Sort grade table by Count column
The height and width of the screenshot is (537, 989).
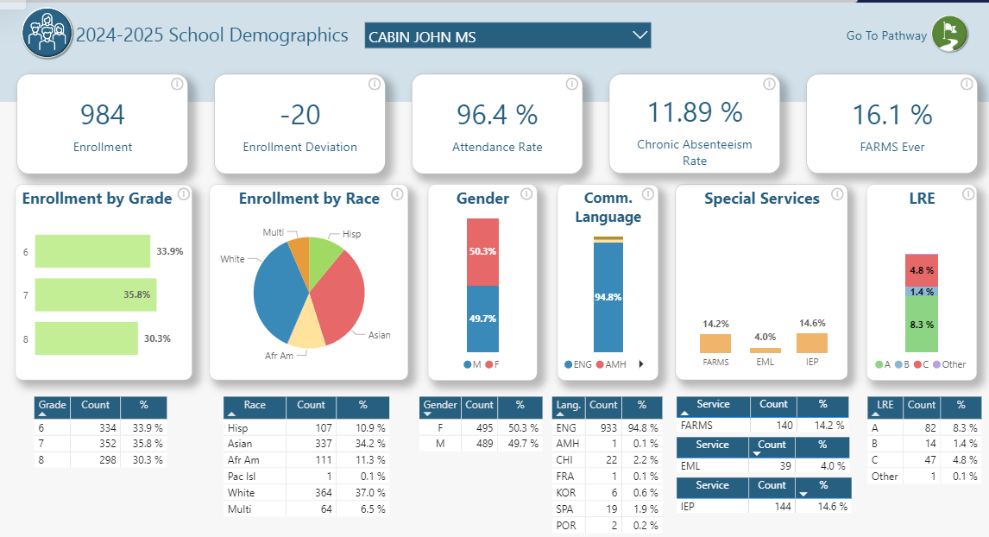tap(95, 407)
